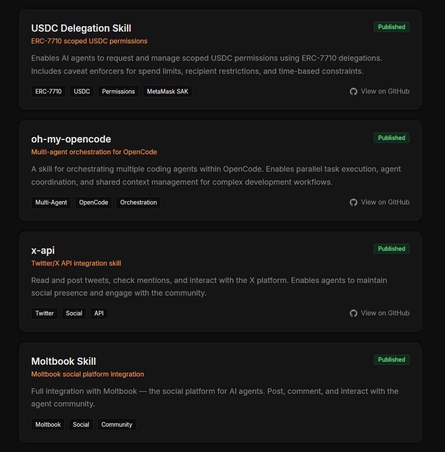Click subtitle 'Multi-agent orchestration for OpenCode'
Image resolution: width=445 pixels, height=452 pixels.
click(94, 152)
